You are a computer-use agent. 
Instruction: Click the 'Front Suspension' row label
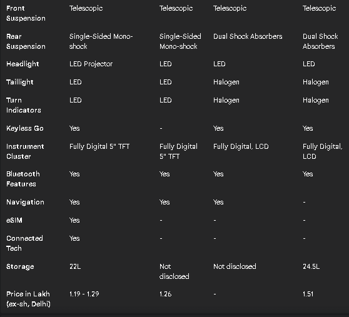pos(26,13)
